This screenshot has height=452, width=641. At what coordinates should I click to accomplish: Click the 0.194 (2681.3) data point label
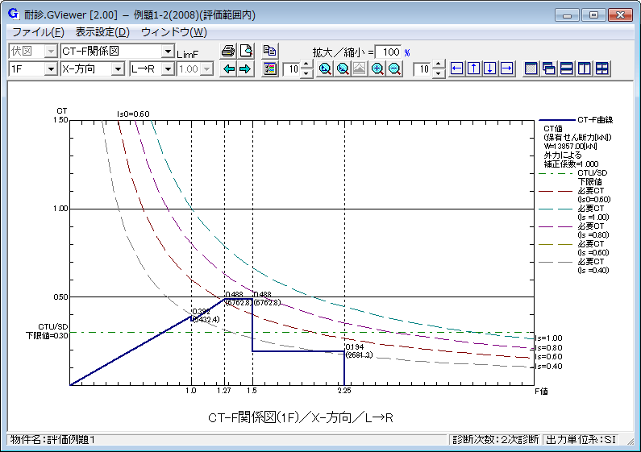pos(359,351)
